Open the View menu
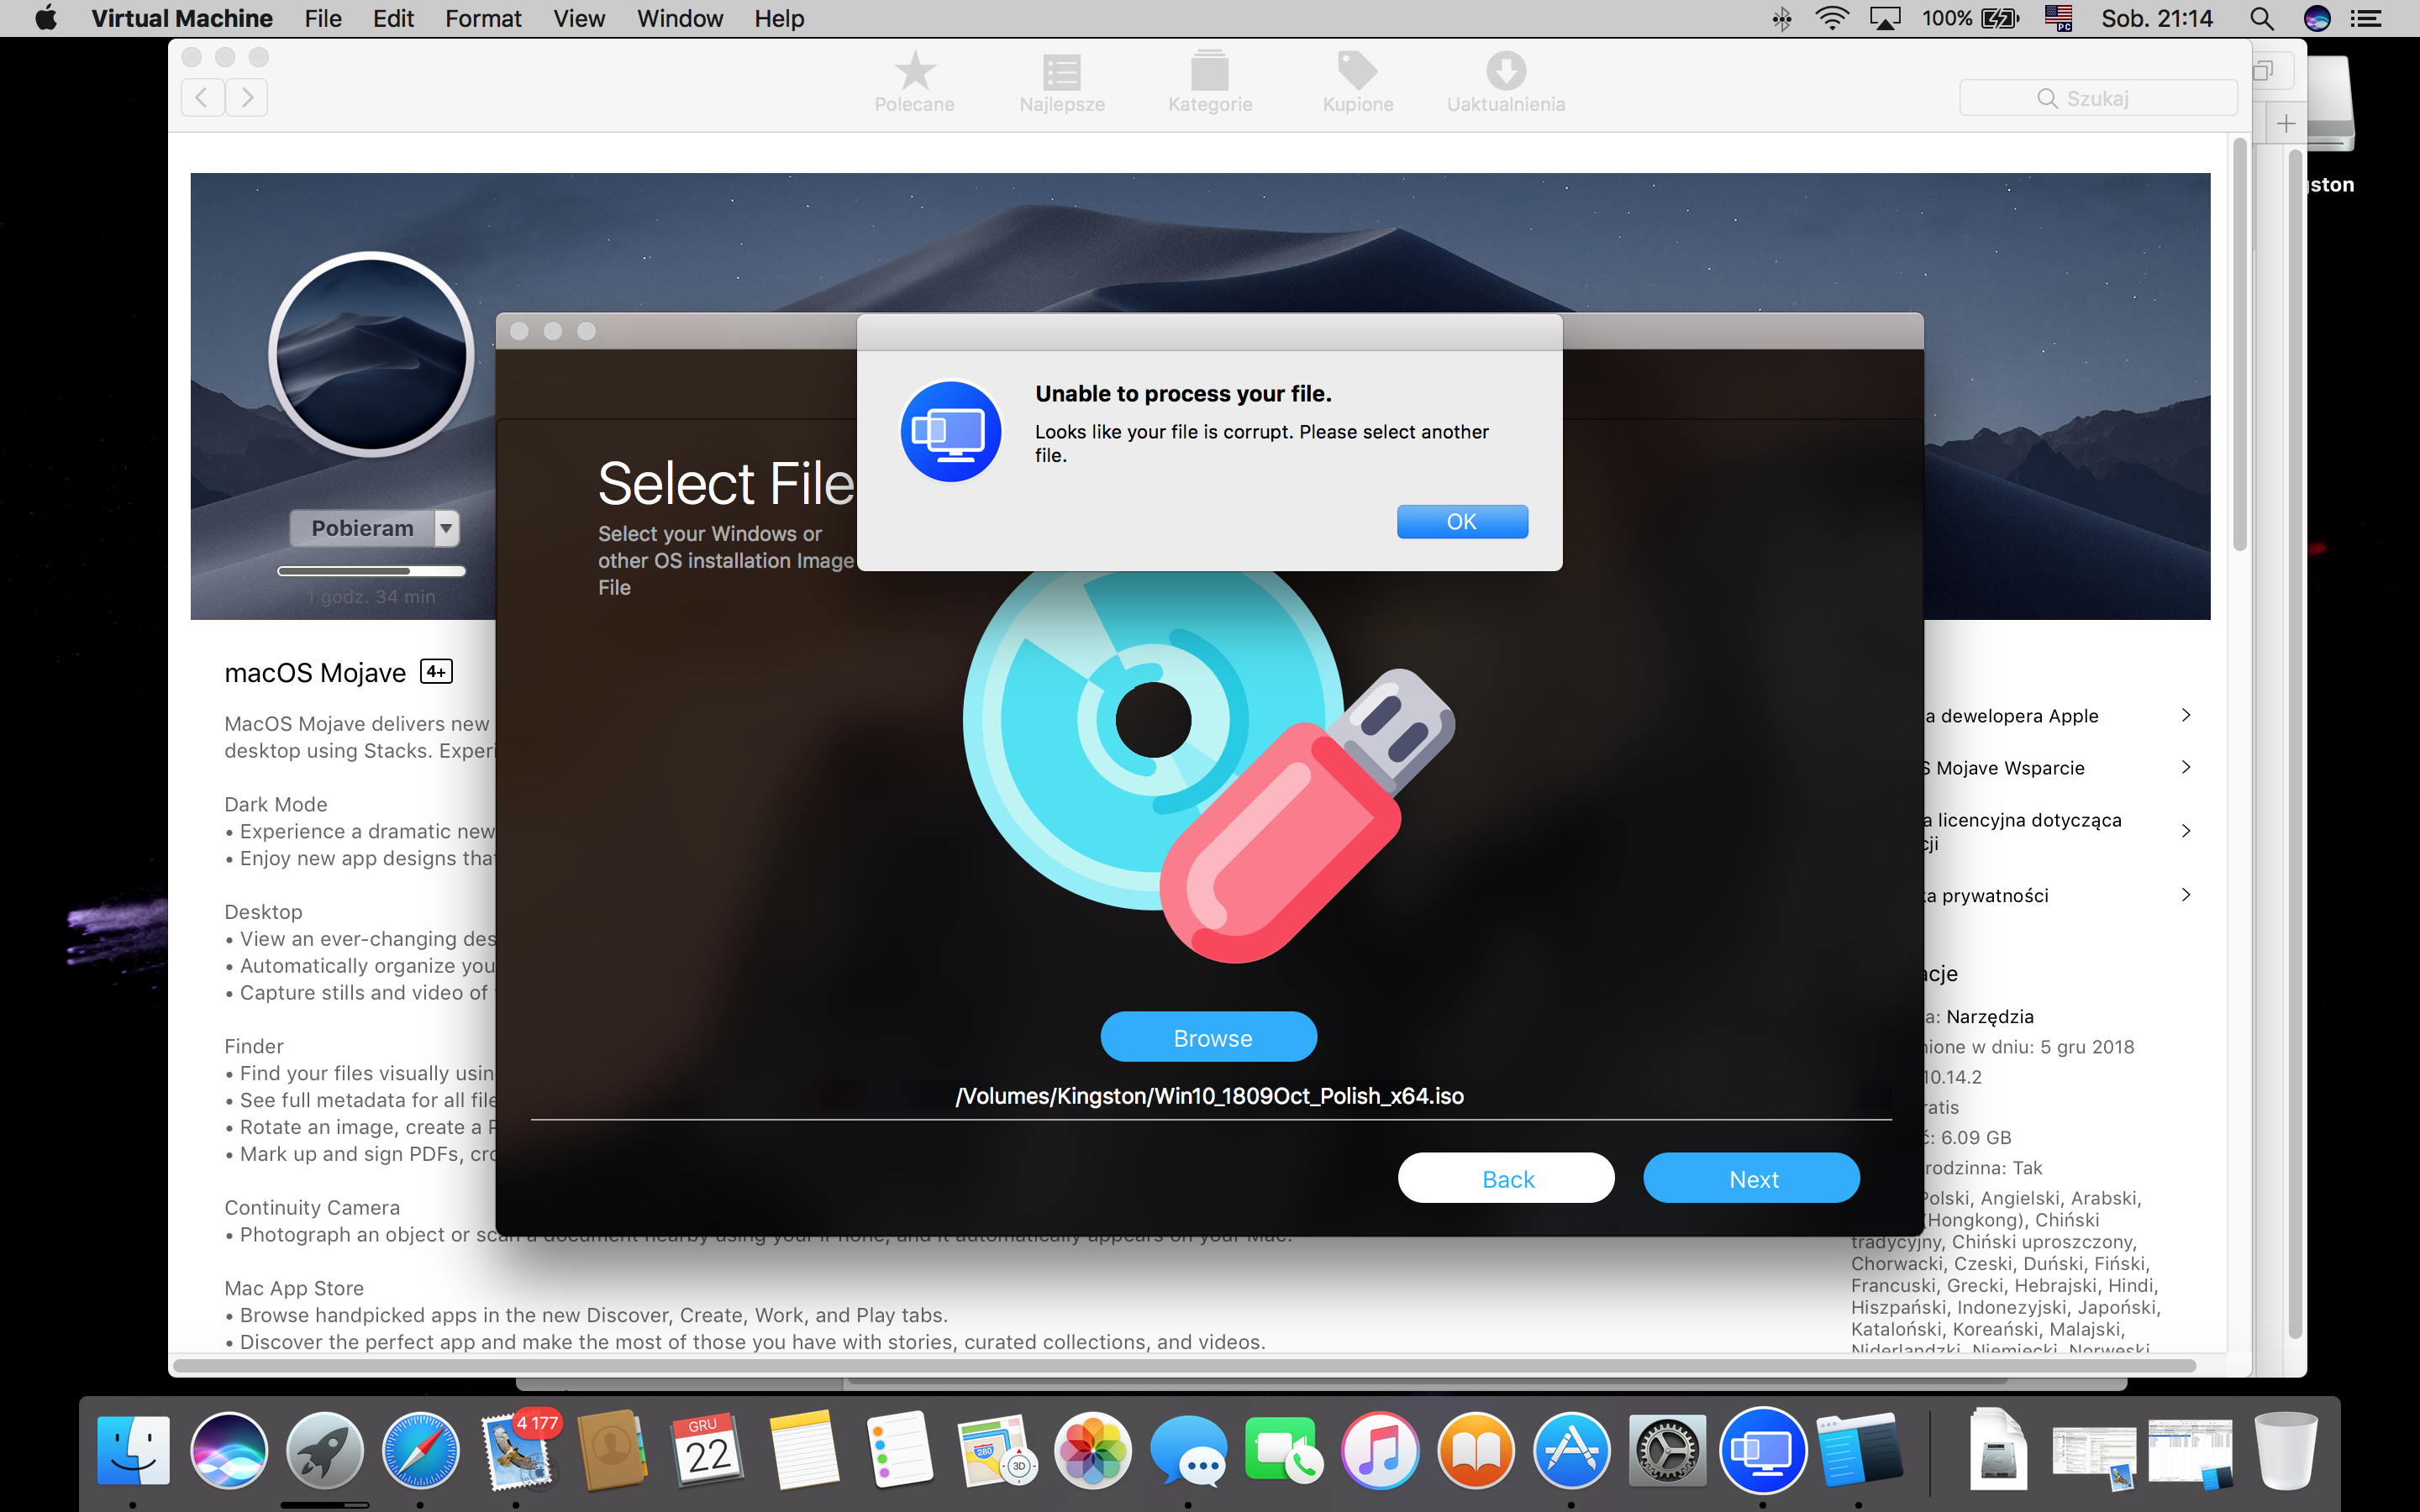This screenshot has height=1512, width=2420. point(579,18)
